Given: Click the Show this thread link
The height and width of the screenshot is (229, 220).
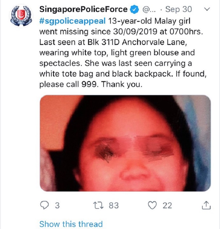Looking at the screenshot, I should 71,224.
